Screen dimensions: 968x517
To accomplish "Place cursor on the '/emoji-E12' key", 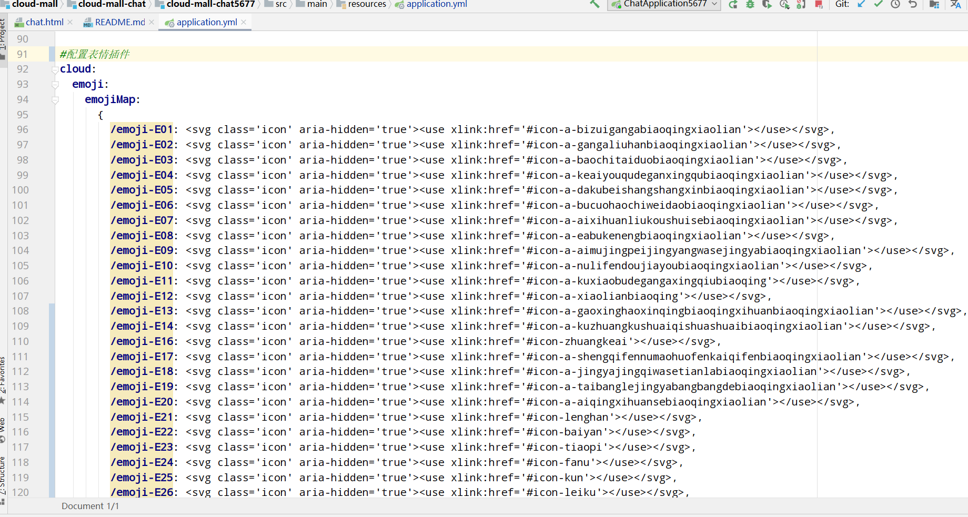I will click(142, 296).
